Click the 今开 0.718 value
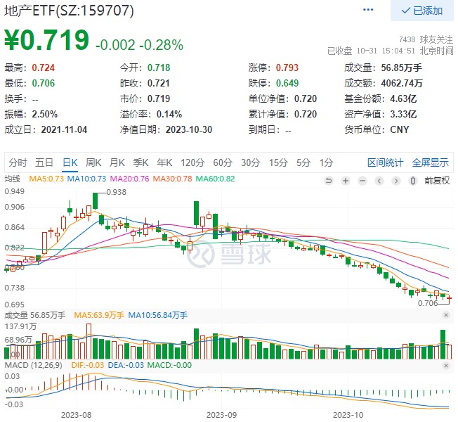Image resolution: width=458 pixels, height=422 pixels. (x=159, y=68)
